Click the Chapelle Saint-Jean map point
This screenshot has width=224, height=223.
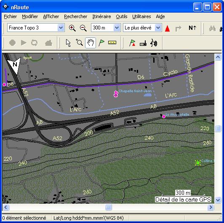point(116,94)
